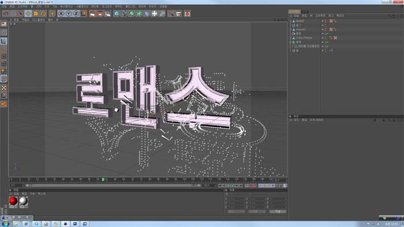The height and width of the screenshot is (227, 404).
Task: Toggle visibility dots for Cube_Pieces
Action: point(326,38)
